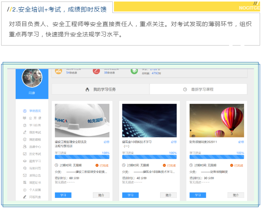Click the 系统公告 envelope icon
The width and height of the screenshot is (262, 209).
click(x=25, y=175)
